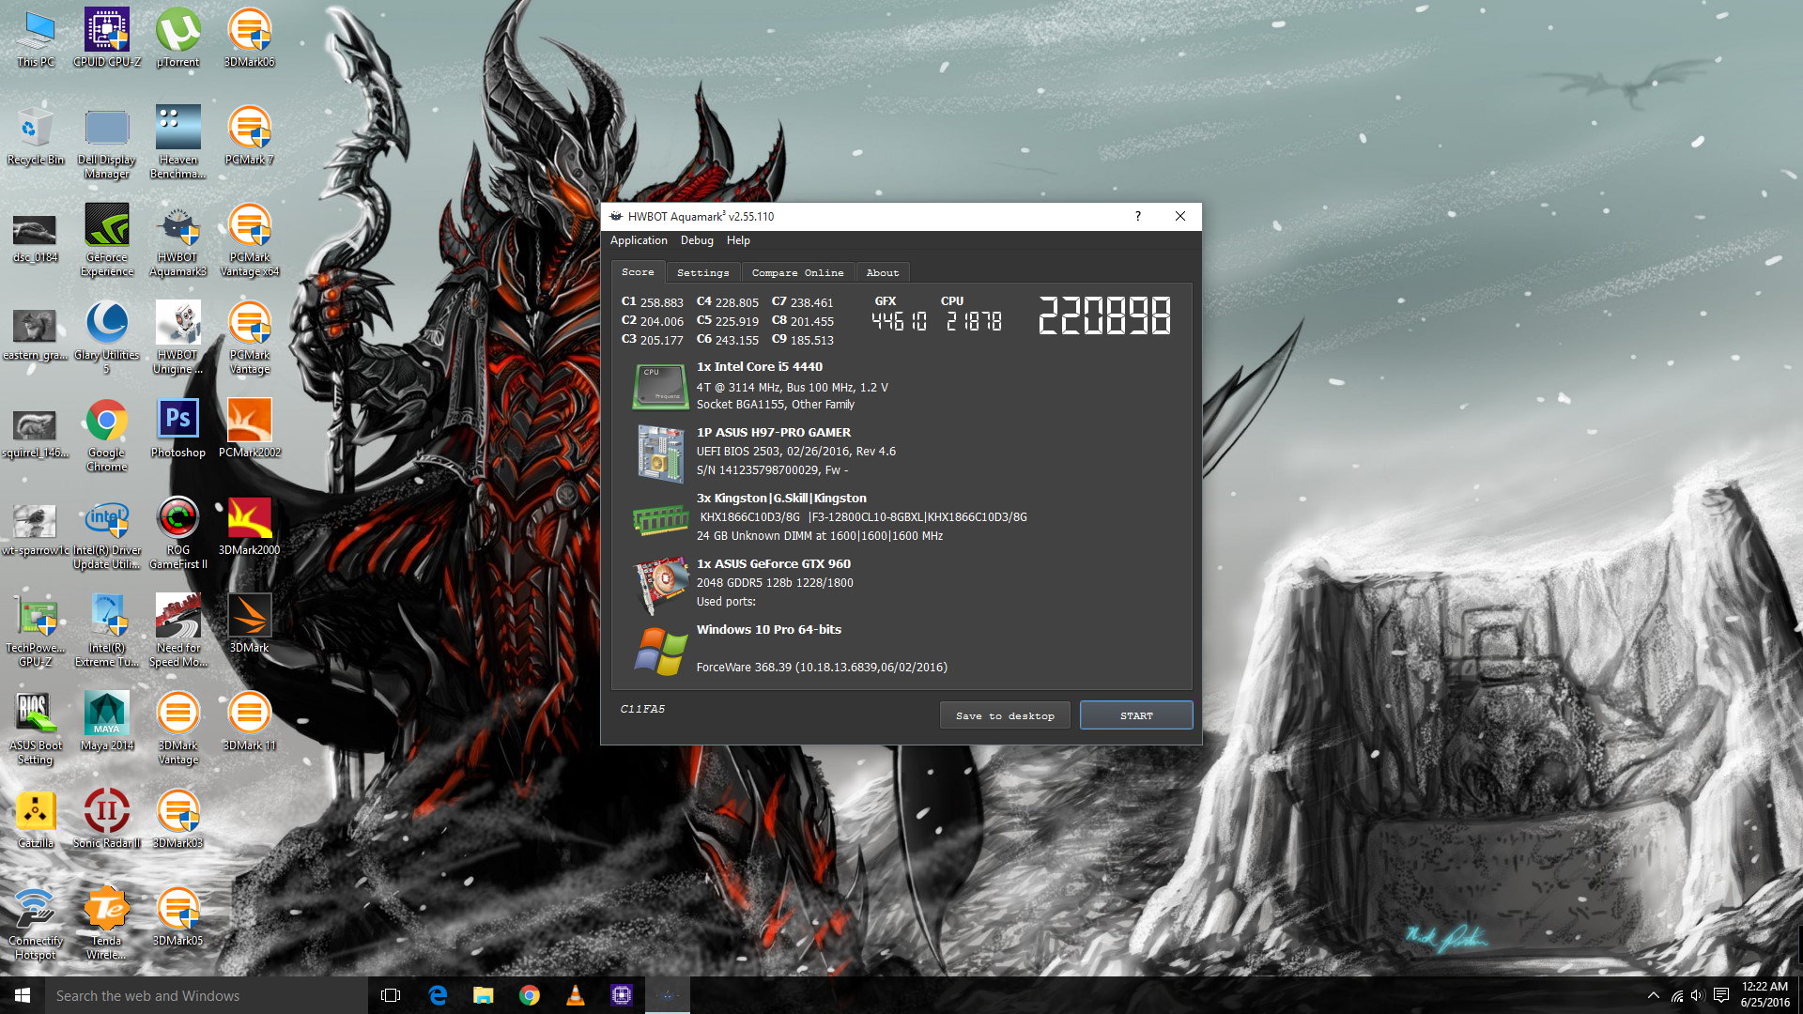Open VLC media player from taskbar
The height and width of the screenshot is (1014, 1803).
(x=576, y=995)
